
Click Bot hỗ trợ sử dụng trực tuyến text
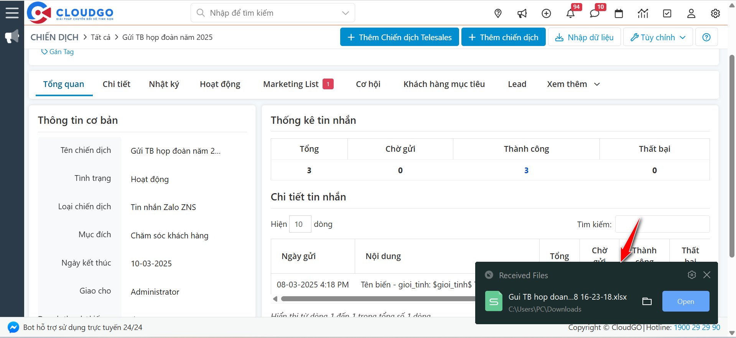coord(83,327)
